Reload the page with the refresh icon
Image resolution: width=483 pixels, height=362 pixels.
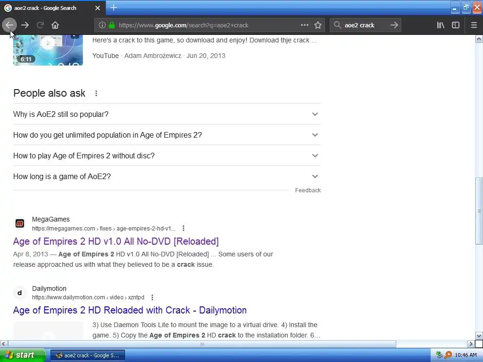coord(40,25)
